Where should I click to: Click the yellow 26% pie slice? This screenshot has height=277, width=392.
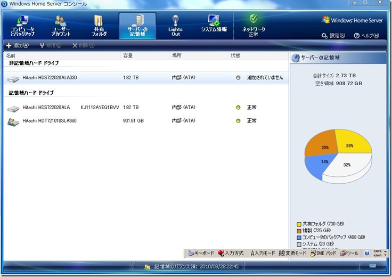(x=353, y=141)
